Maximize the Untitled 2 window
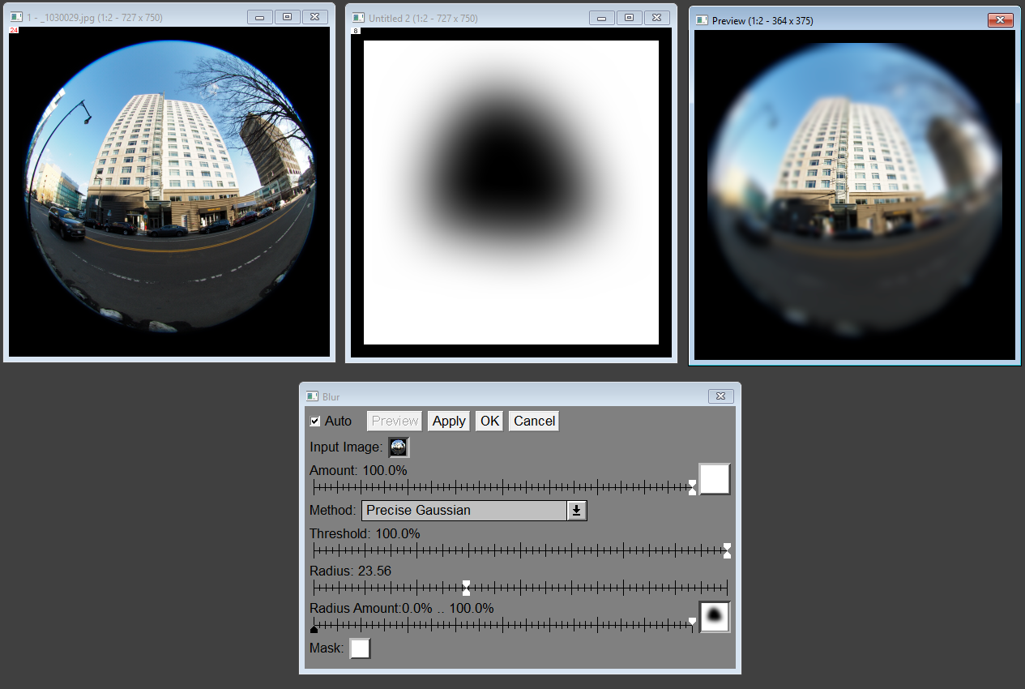Image resolution: width=1025 pixels, height=689 pixels. 630,18
